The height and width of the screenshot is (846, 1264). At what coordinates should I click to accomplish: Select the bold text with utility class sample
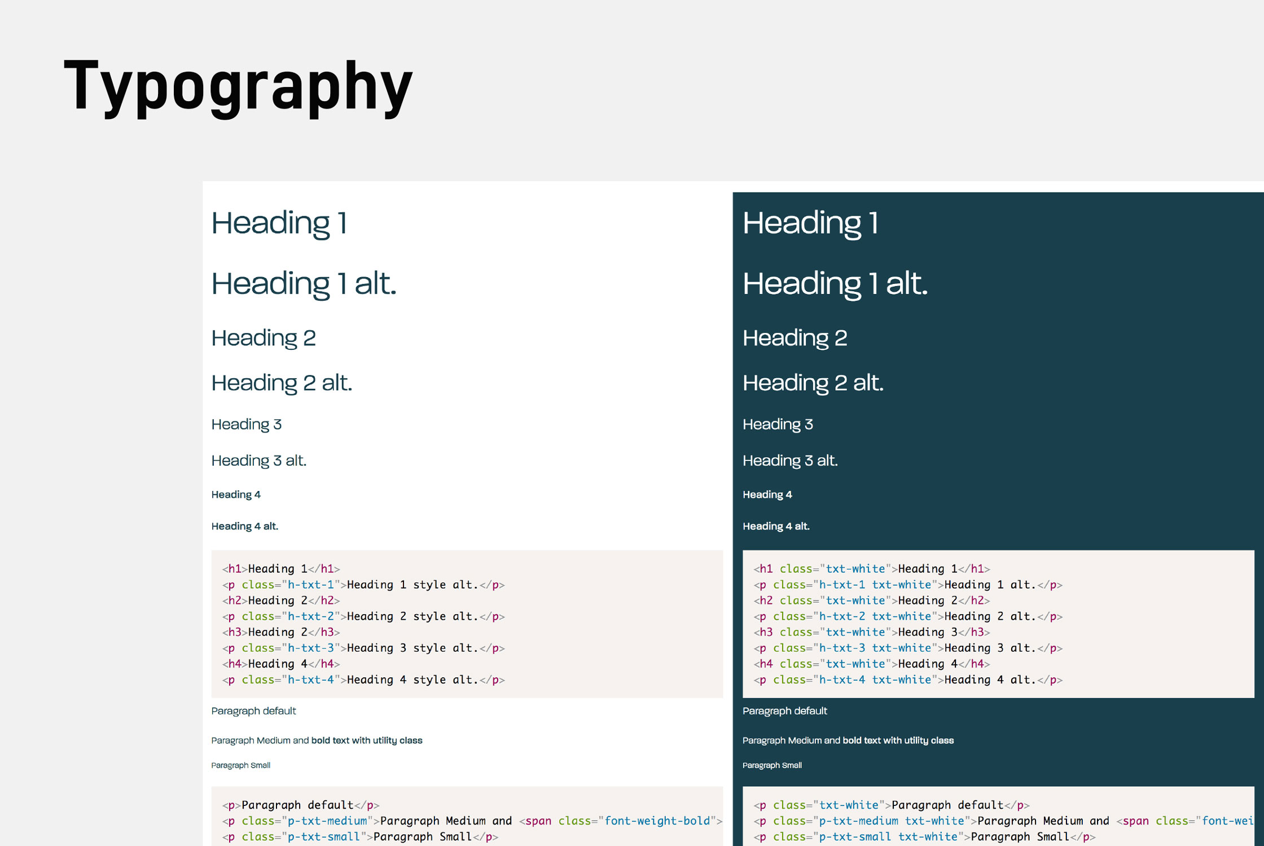pos(367,740)
